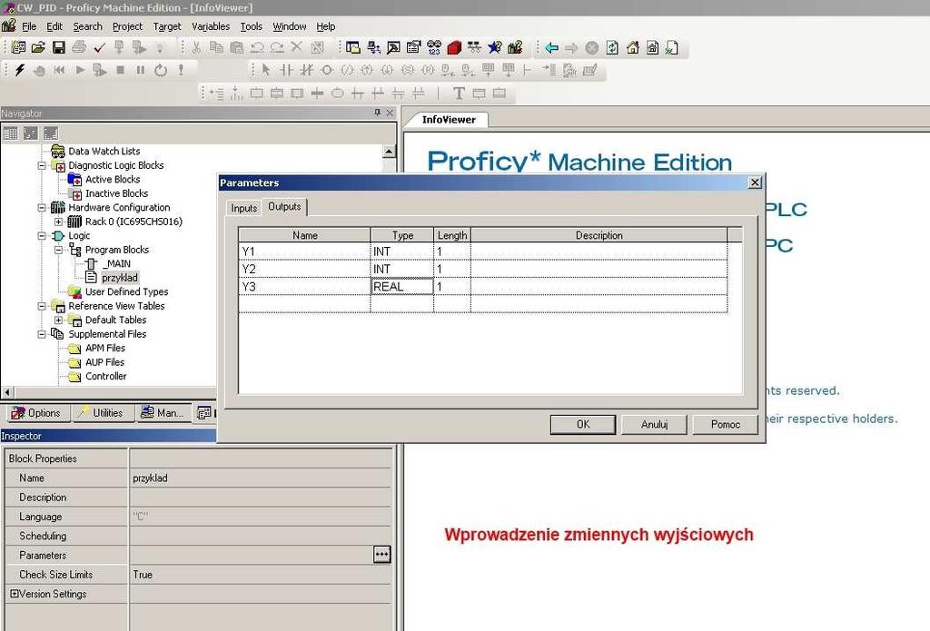This screenshot has width=930, height=631.
Task: Validate the project with the red checkmark
Action: [99, 47]
